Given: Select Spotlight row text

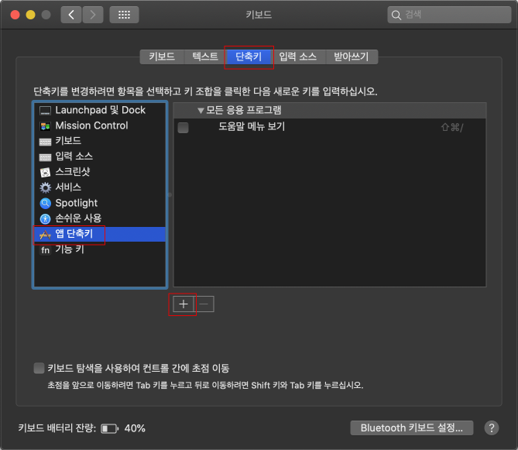Looking at the screenshot, I should pyautogui.click(x=77, y=203).
